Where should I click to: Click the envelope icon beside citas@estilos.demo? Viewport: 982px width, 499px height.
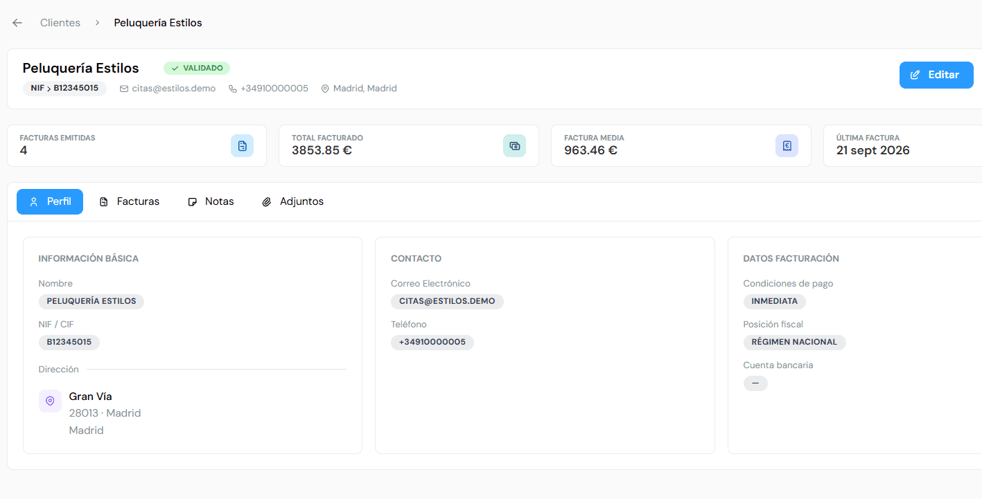coord(124,89)
